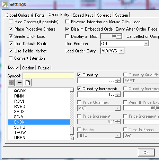Toggle Single Click Load checkbox
The width and height of the screenshot is (159, 160).
point(11,36)
